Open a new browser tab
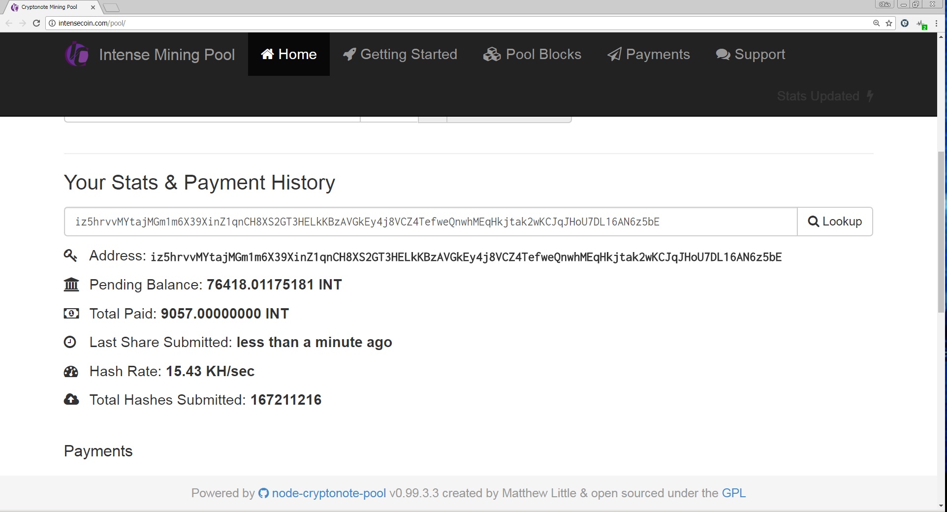Image resolution: width=947 pixels, height=512 pixels. [111, 7]
